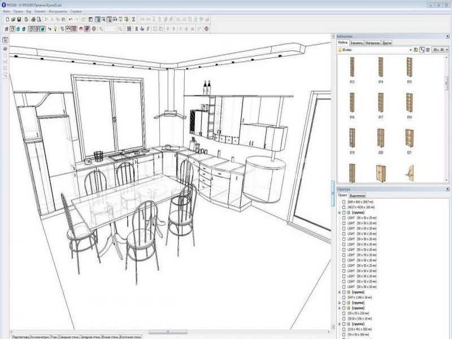Click the red magnet snap icon

click(x=81, y=29)
